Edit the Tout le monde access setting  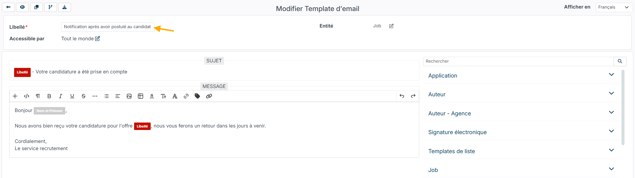click(x=98, y=39)
